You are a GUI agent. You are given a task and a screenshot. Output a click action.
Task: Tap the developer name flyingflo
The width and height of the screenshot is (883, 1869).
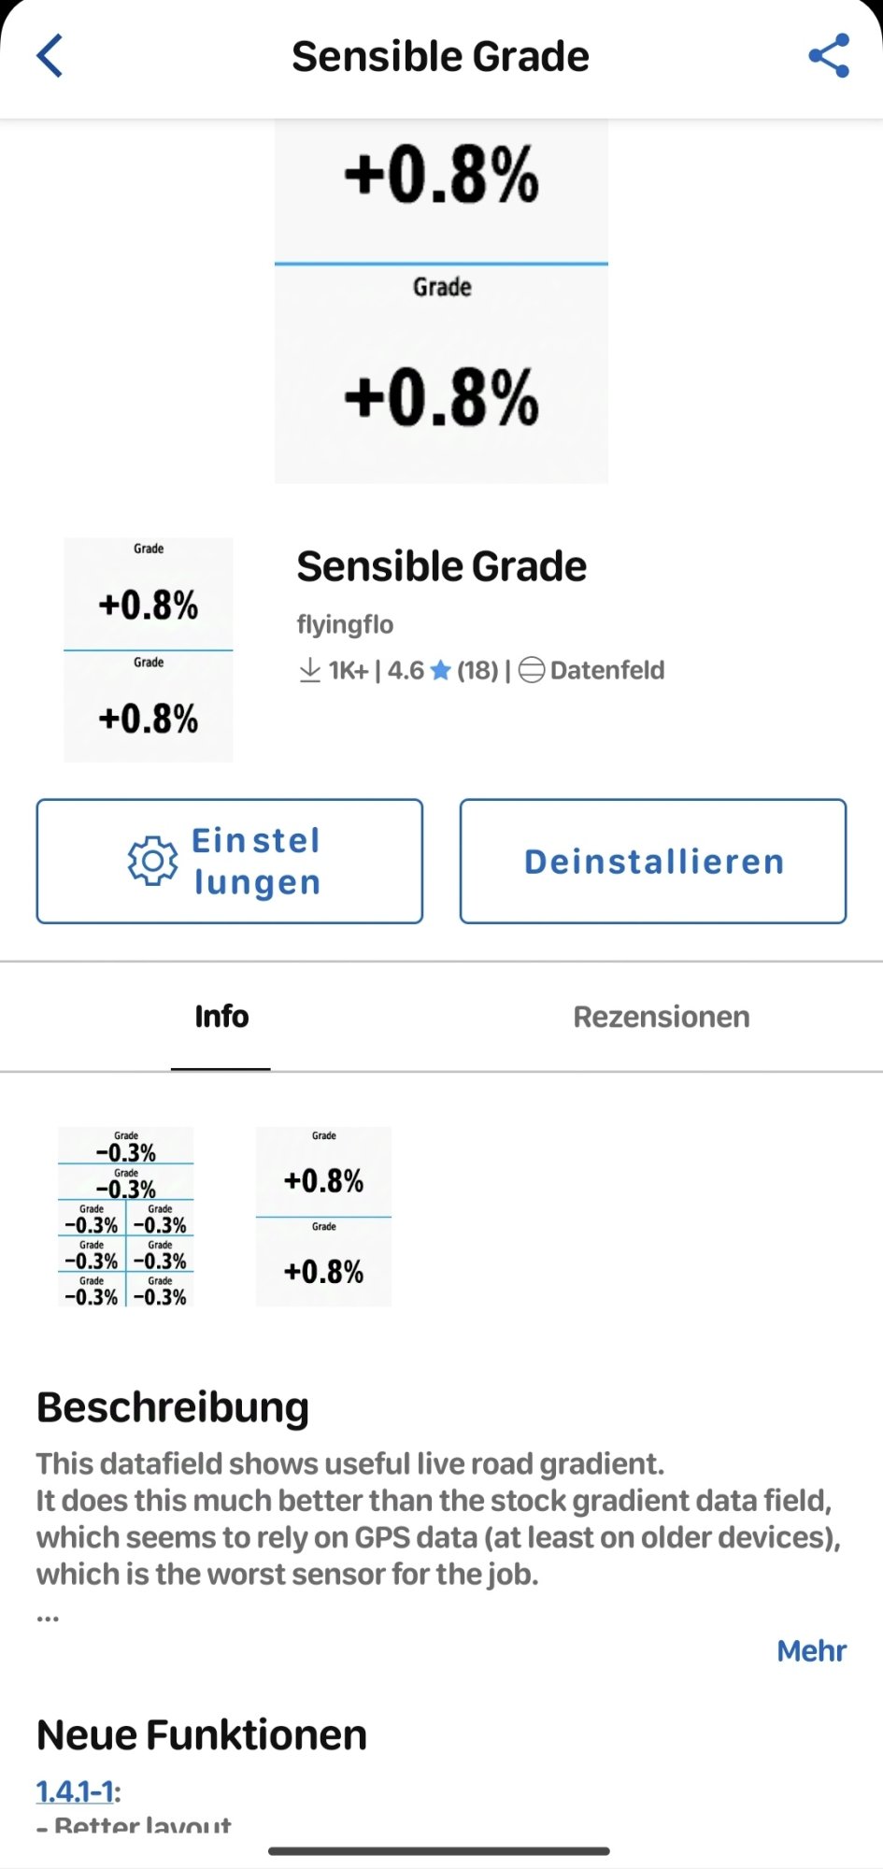tap(345, 624)
